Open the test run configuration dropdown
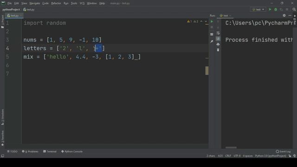Image resolution: width=297 pixels, height=167 pixels. pyautogui.click(x=258, y=9)
